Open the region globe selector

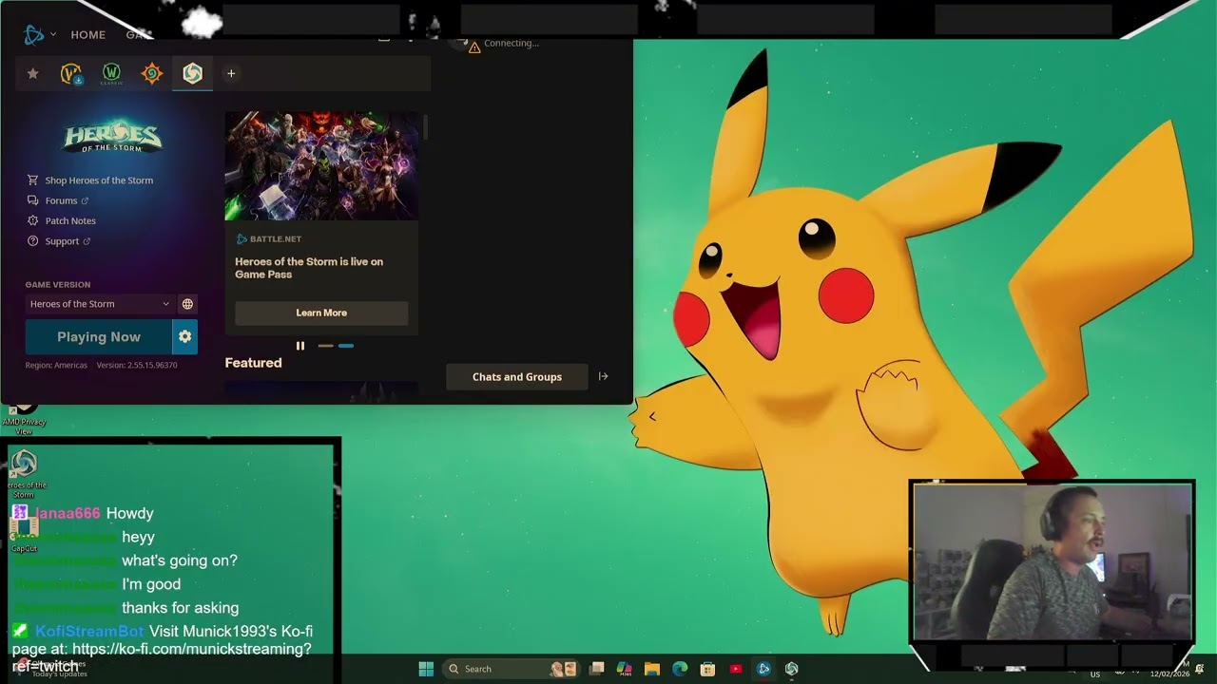pyautogui.click(x=187, y=304)
